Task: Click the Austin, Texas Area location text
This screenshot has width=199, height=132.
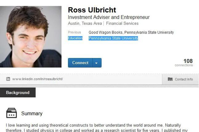Action: coord(85,23)
